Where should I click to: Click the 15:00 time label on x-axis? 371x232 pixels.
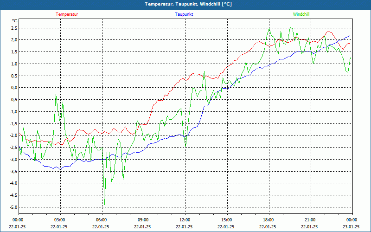click(x=227, y=220)
